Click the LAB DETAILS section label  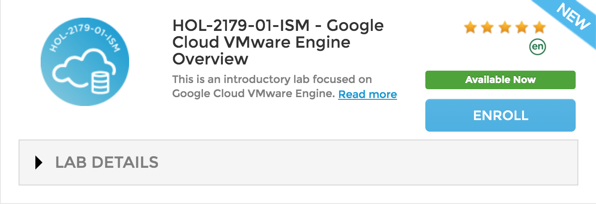(x=107, y=162)
